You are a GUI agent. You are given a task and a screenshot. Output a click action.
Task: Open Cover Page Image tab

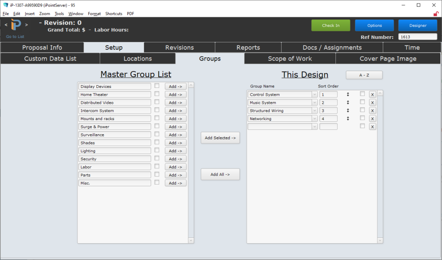388,59
